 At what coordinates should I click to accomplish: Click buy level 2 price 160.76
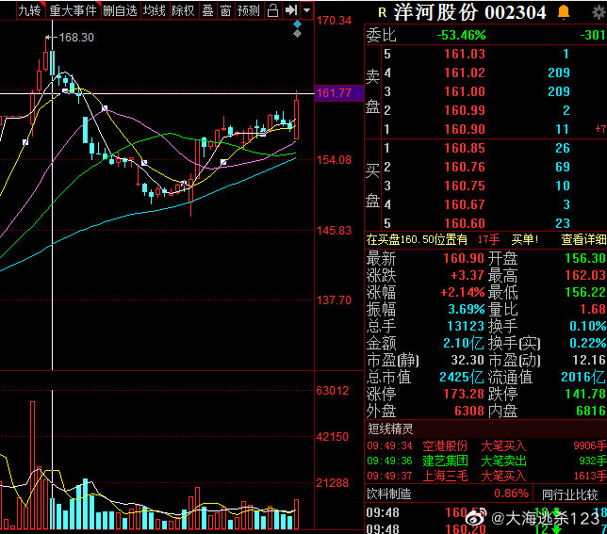coord(465,167)
